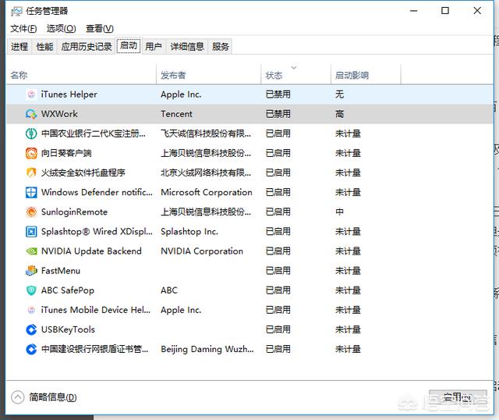
Task: Select the iTunes Helper row name
Action: (x=69, y=94)
